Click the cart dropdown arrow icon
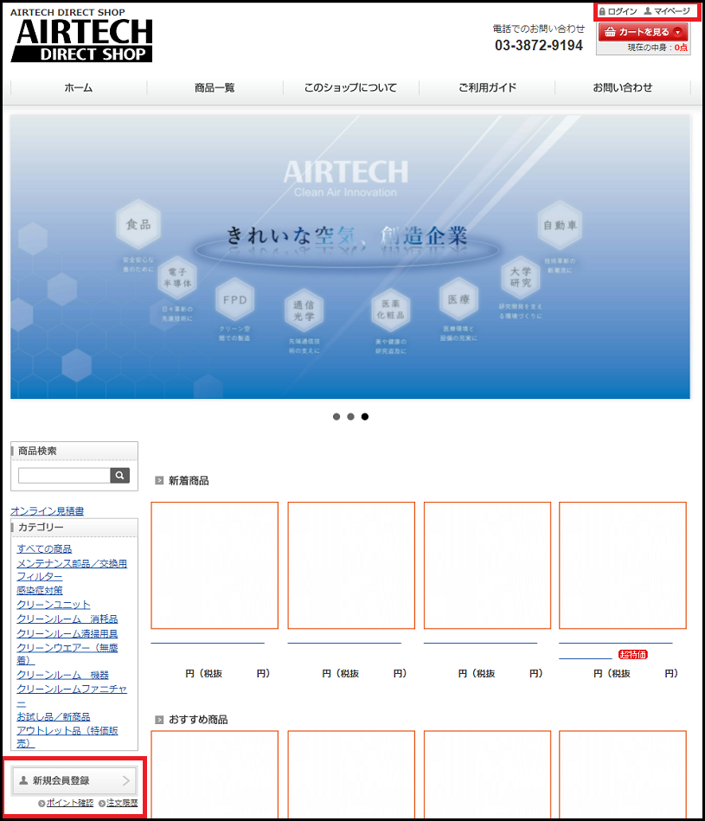 point(678,32)
